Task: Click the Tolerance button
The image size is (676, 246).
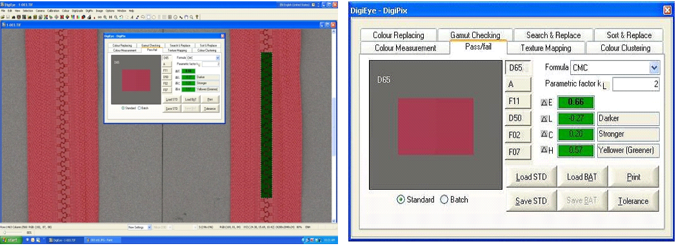Action: pos(633,201)
